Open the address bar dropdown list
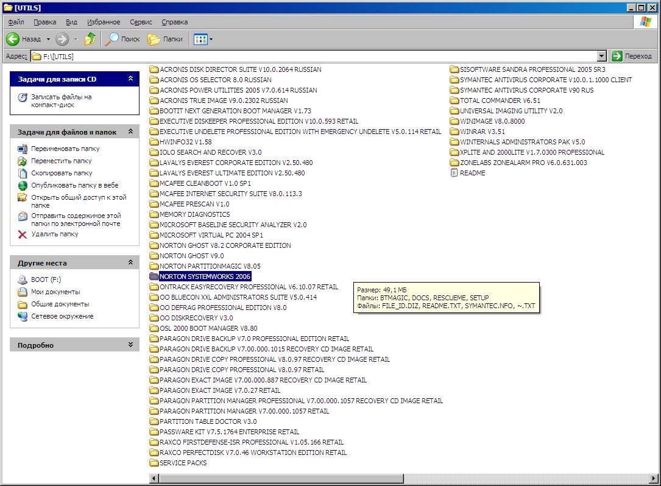The height and width of the screenshot is (486, 661). pyautogui.click(x=602, y=56)
